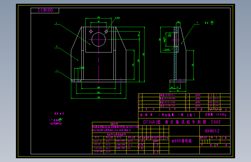Click the '2-M16' hole callout above front view
Image resolution: width=251 pixels, height=162 pixels.
click(117, 18)
